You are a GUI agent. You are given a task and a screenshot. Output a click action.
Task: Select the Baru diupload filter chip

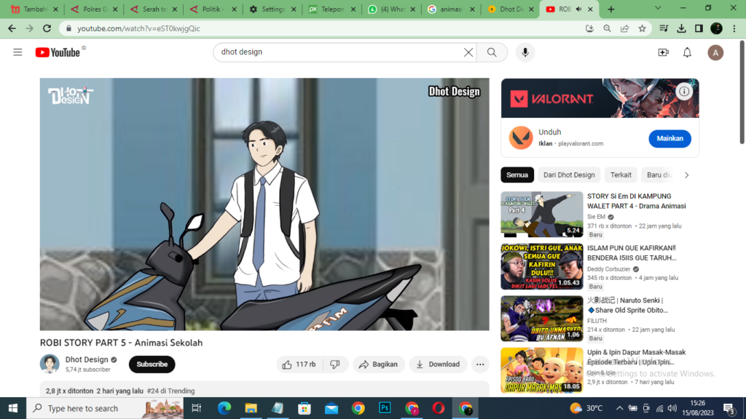[x=659, y=175]
